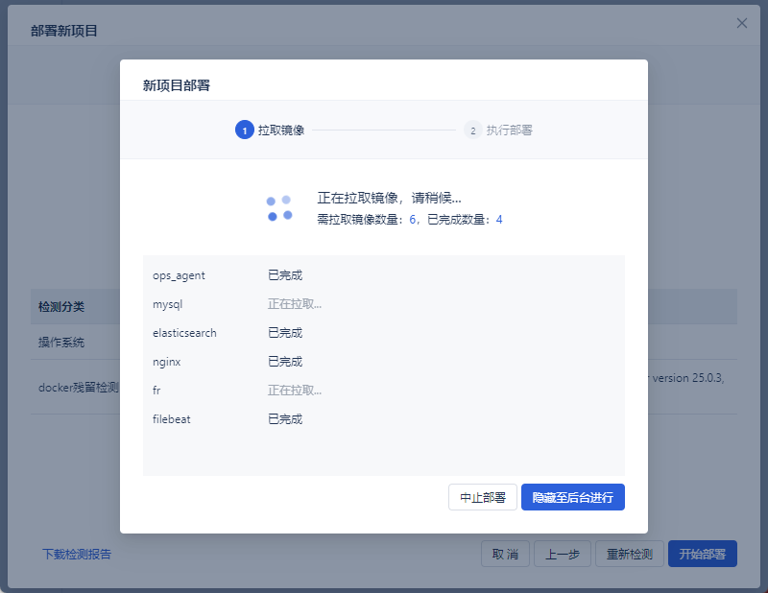Click 重新检测 button in background dialog
Screen dimensions: 768x593
(x=630, y=554)
